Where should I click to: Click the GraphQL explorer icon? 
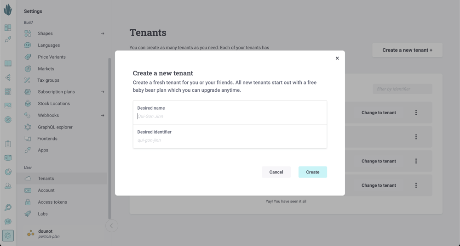click(28, 127)
